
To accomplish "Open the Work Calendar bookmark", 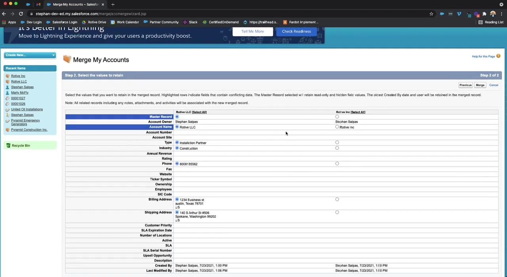I will coord(125,22).
